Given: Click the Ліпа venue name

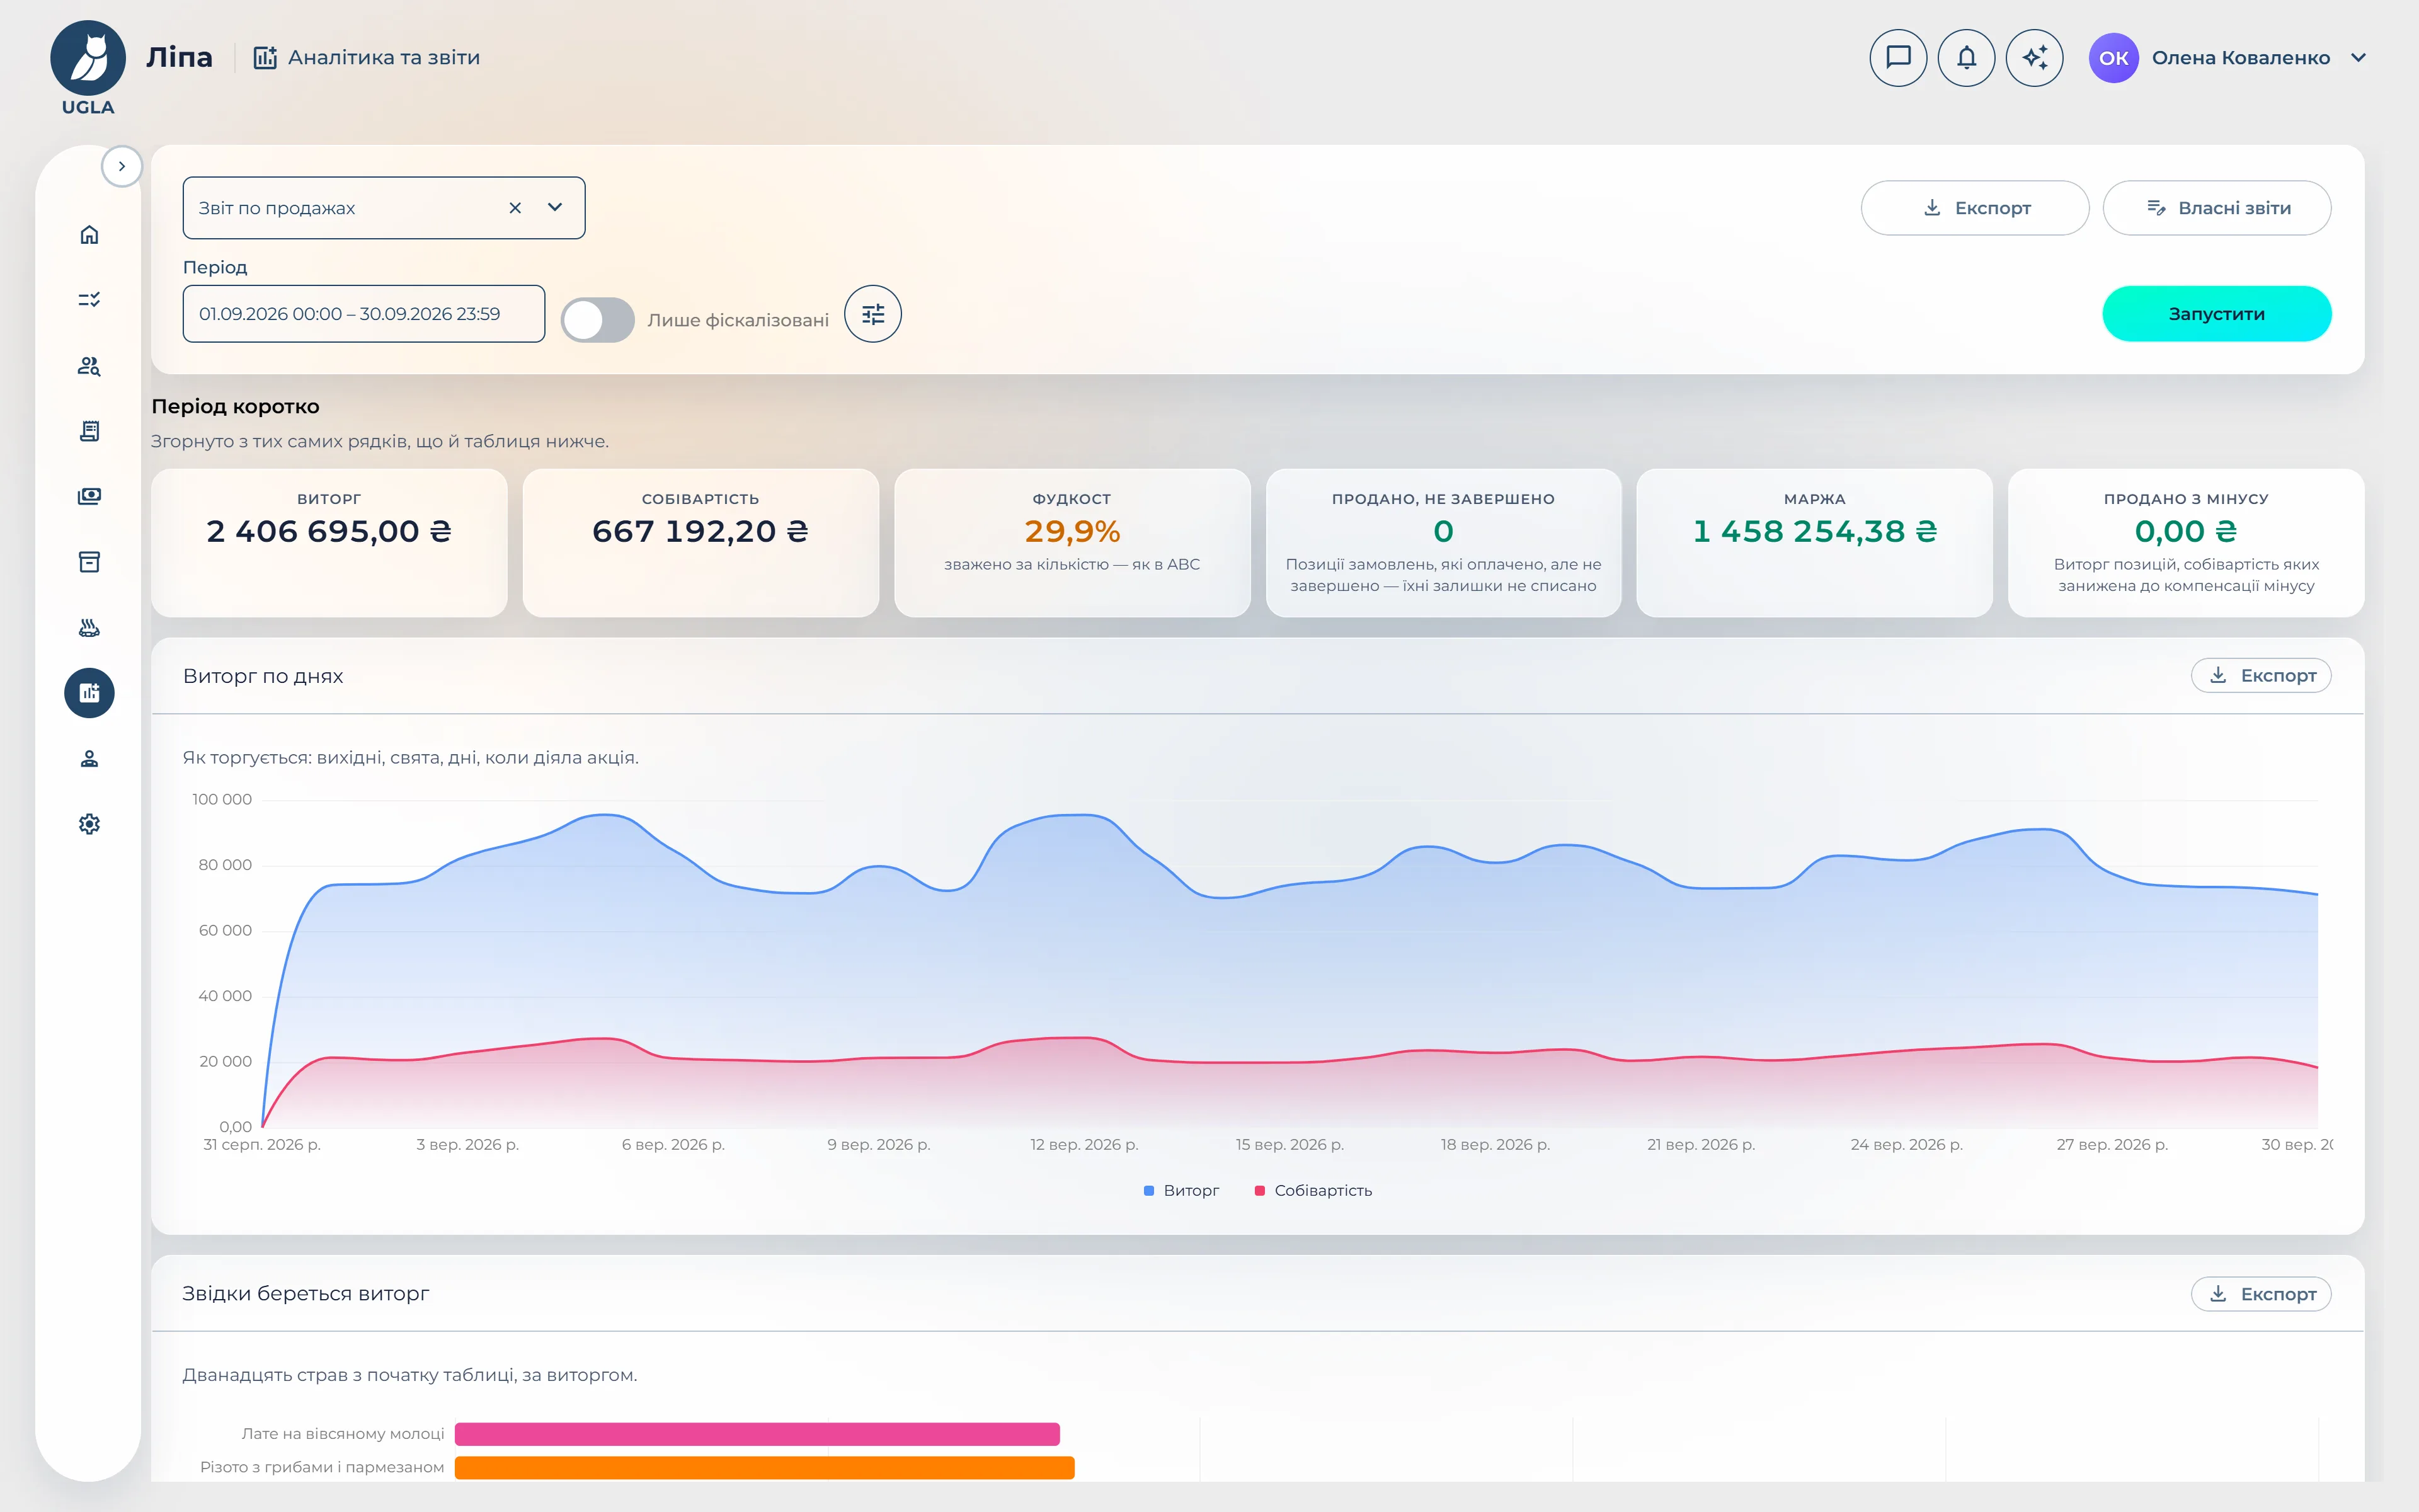Looking at the screenshot, I should tap(180, 58).
